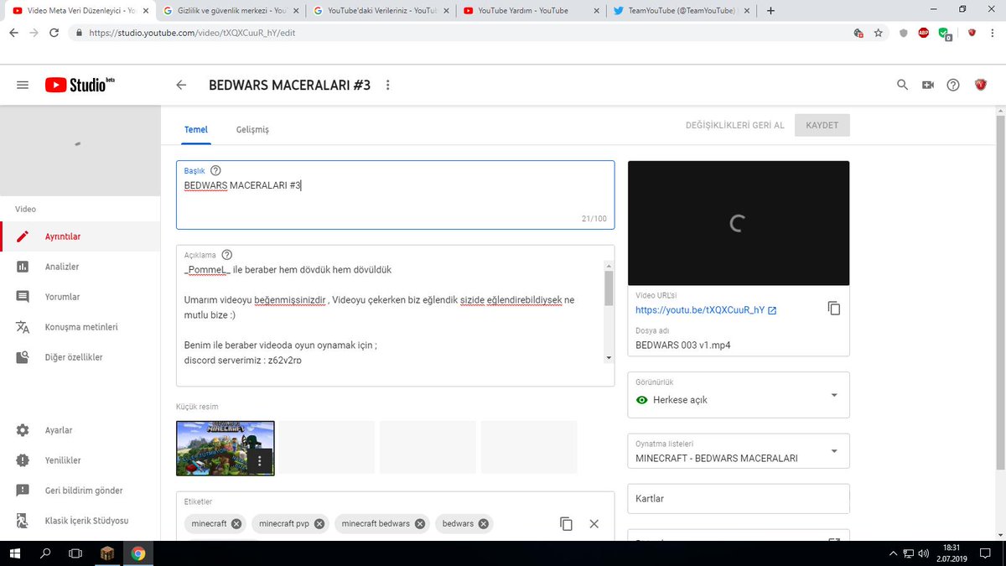The height and width of the screenshot is (566, 1006).
Task: Click the YouTube Studio logo
Action: [x=80, y=85]
